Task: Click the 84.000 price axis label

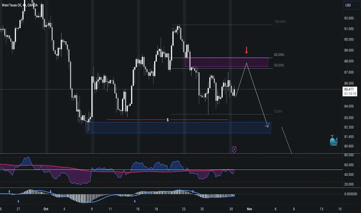Action: click(349, 106)
